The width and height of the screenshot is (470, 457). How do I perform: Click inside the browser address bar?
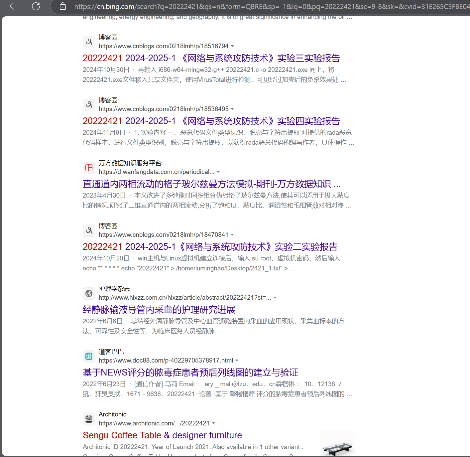pyautogui.click(x=233, y=6)
